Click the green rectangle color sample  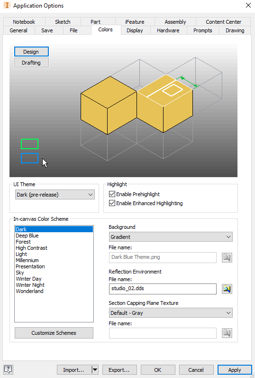click(x=29, y=144)
